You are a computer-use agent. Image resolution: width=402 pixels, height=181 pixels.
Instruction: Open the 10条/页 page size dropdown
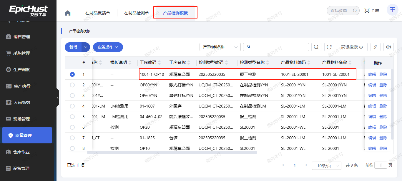coord(326,166)
